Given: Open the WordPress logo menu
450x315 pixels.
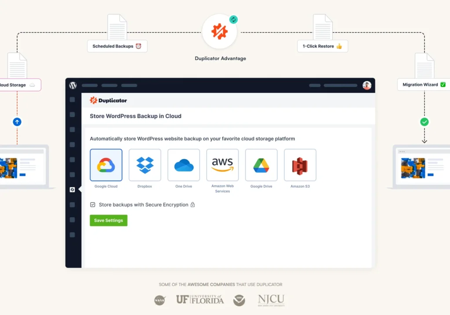Looking at the screenshot, I should 73,86.
